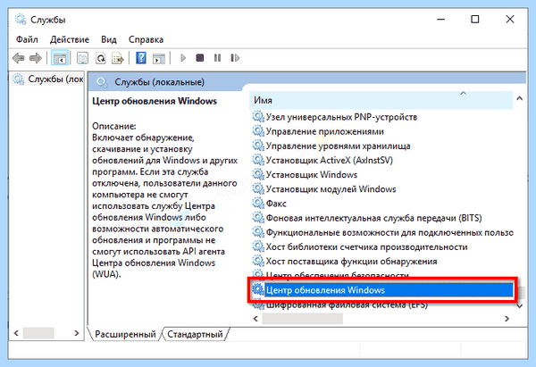Screen dimensions: 536x367
Task: Select Управление уровнями хранилища service
Action: coord(338,146)
